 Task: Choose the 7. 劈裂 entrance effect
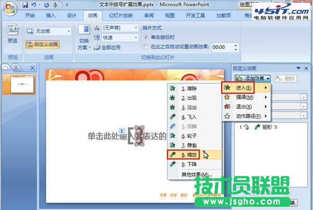tap(195, 145)
